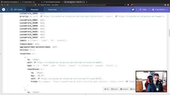
Task: Close the AN-4 Backend functionality tab
Action: [63, 2]
